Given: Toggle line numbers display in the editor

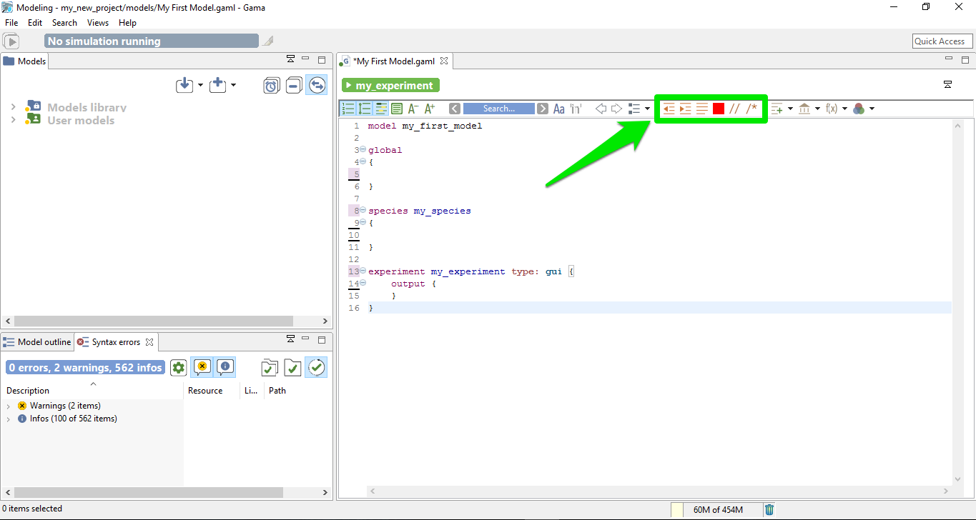Looking at the screenshot, I should 348,109.
